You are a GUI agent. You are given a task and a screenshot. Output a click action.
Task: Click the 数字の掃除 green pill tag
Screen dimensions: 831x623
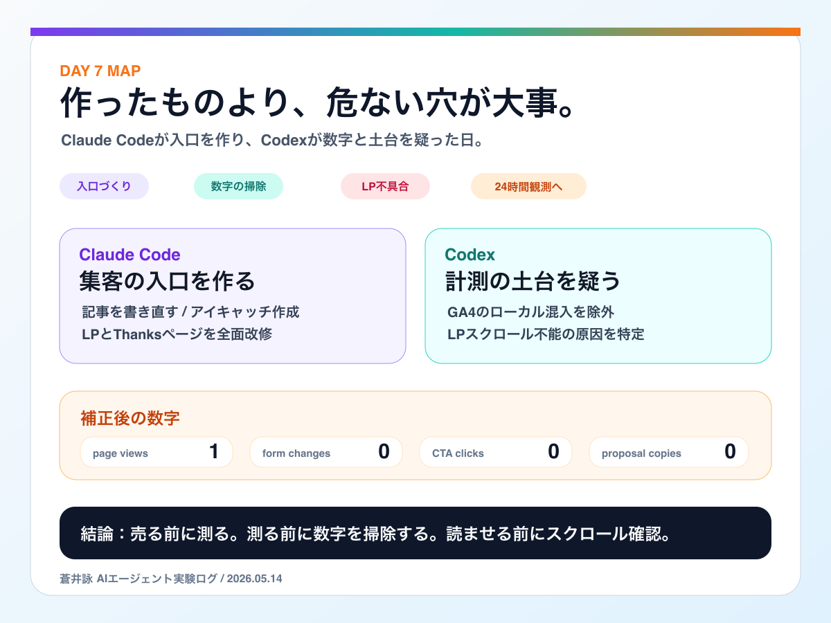coord(238,186)
